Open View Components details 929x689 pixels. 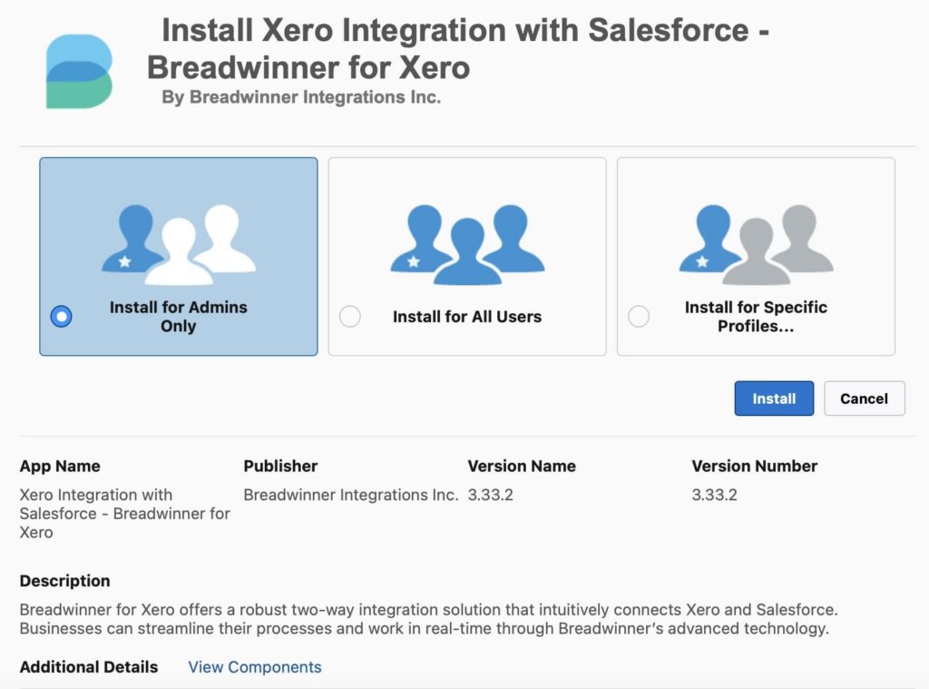point(254,667)
